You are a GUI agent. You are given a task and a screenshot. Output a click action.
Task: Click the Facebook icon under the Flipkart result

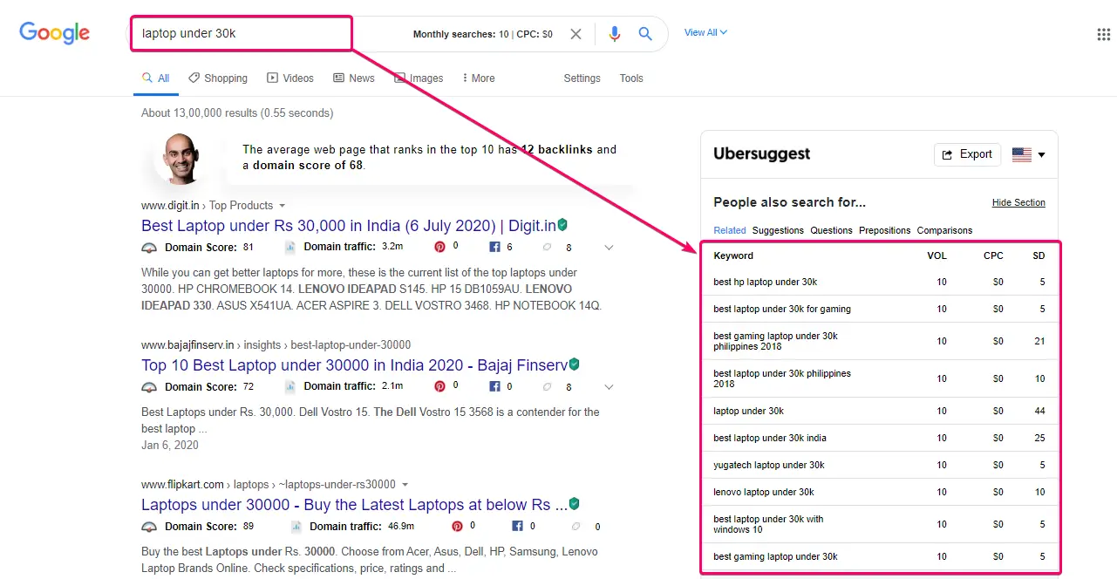517,526
